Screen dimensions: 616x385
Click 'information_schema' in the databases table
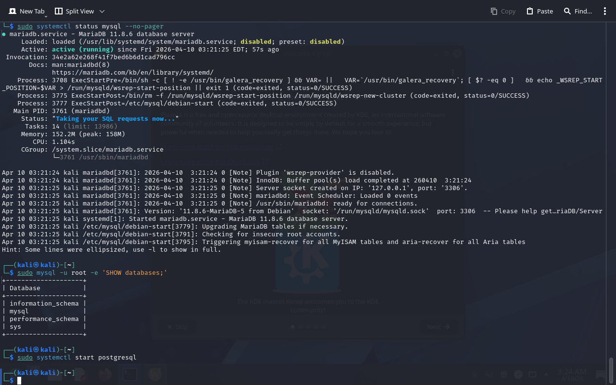(44, 304)
